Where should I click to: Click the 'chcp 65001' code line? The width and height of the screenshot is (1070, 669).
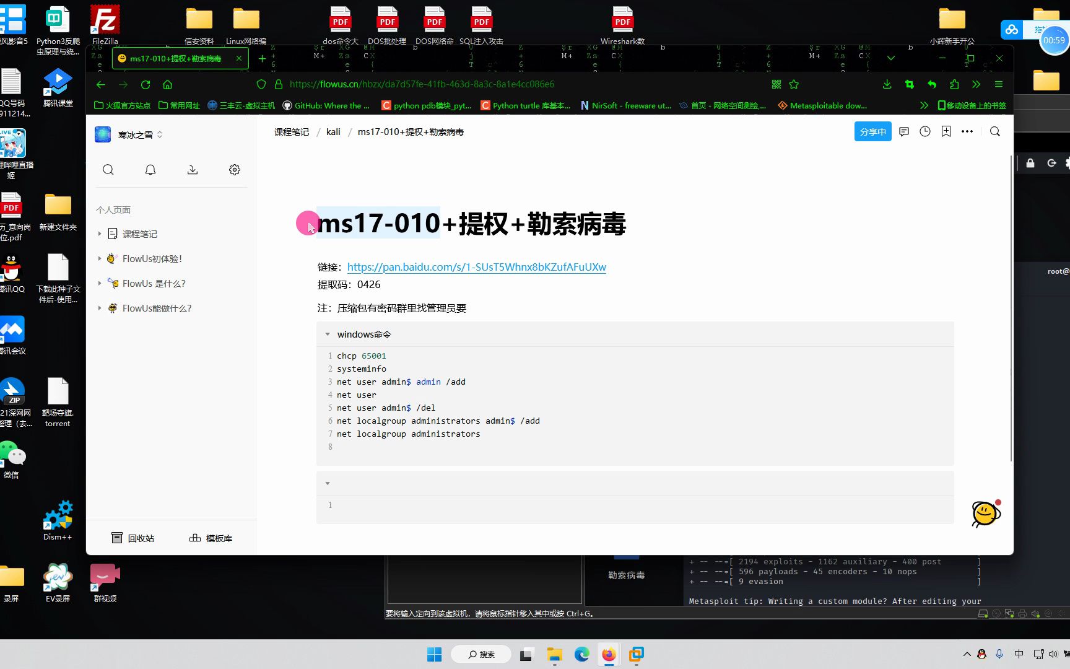[x=361, y=356]
